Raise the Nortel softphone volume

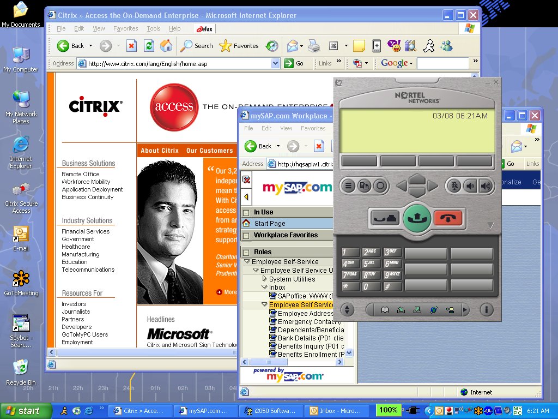coord(486,185)
